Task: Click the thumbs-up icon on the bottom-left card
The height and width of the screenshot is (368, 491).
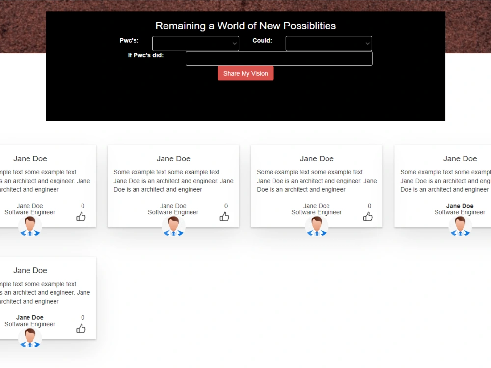Action: pos(81,328)
